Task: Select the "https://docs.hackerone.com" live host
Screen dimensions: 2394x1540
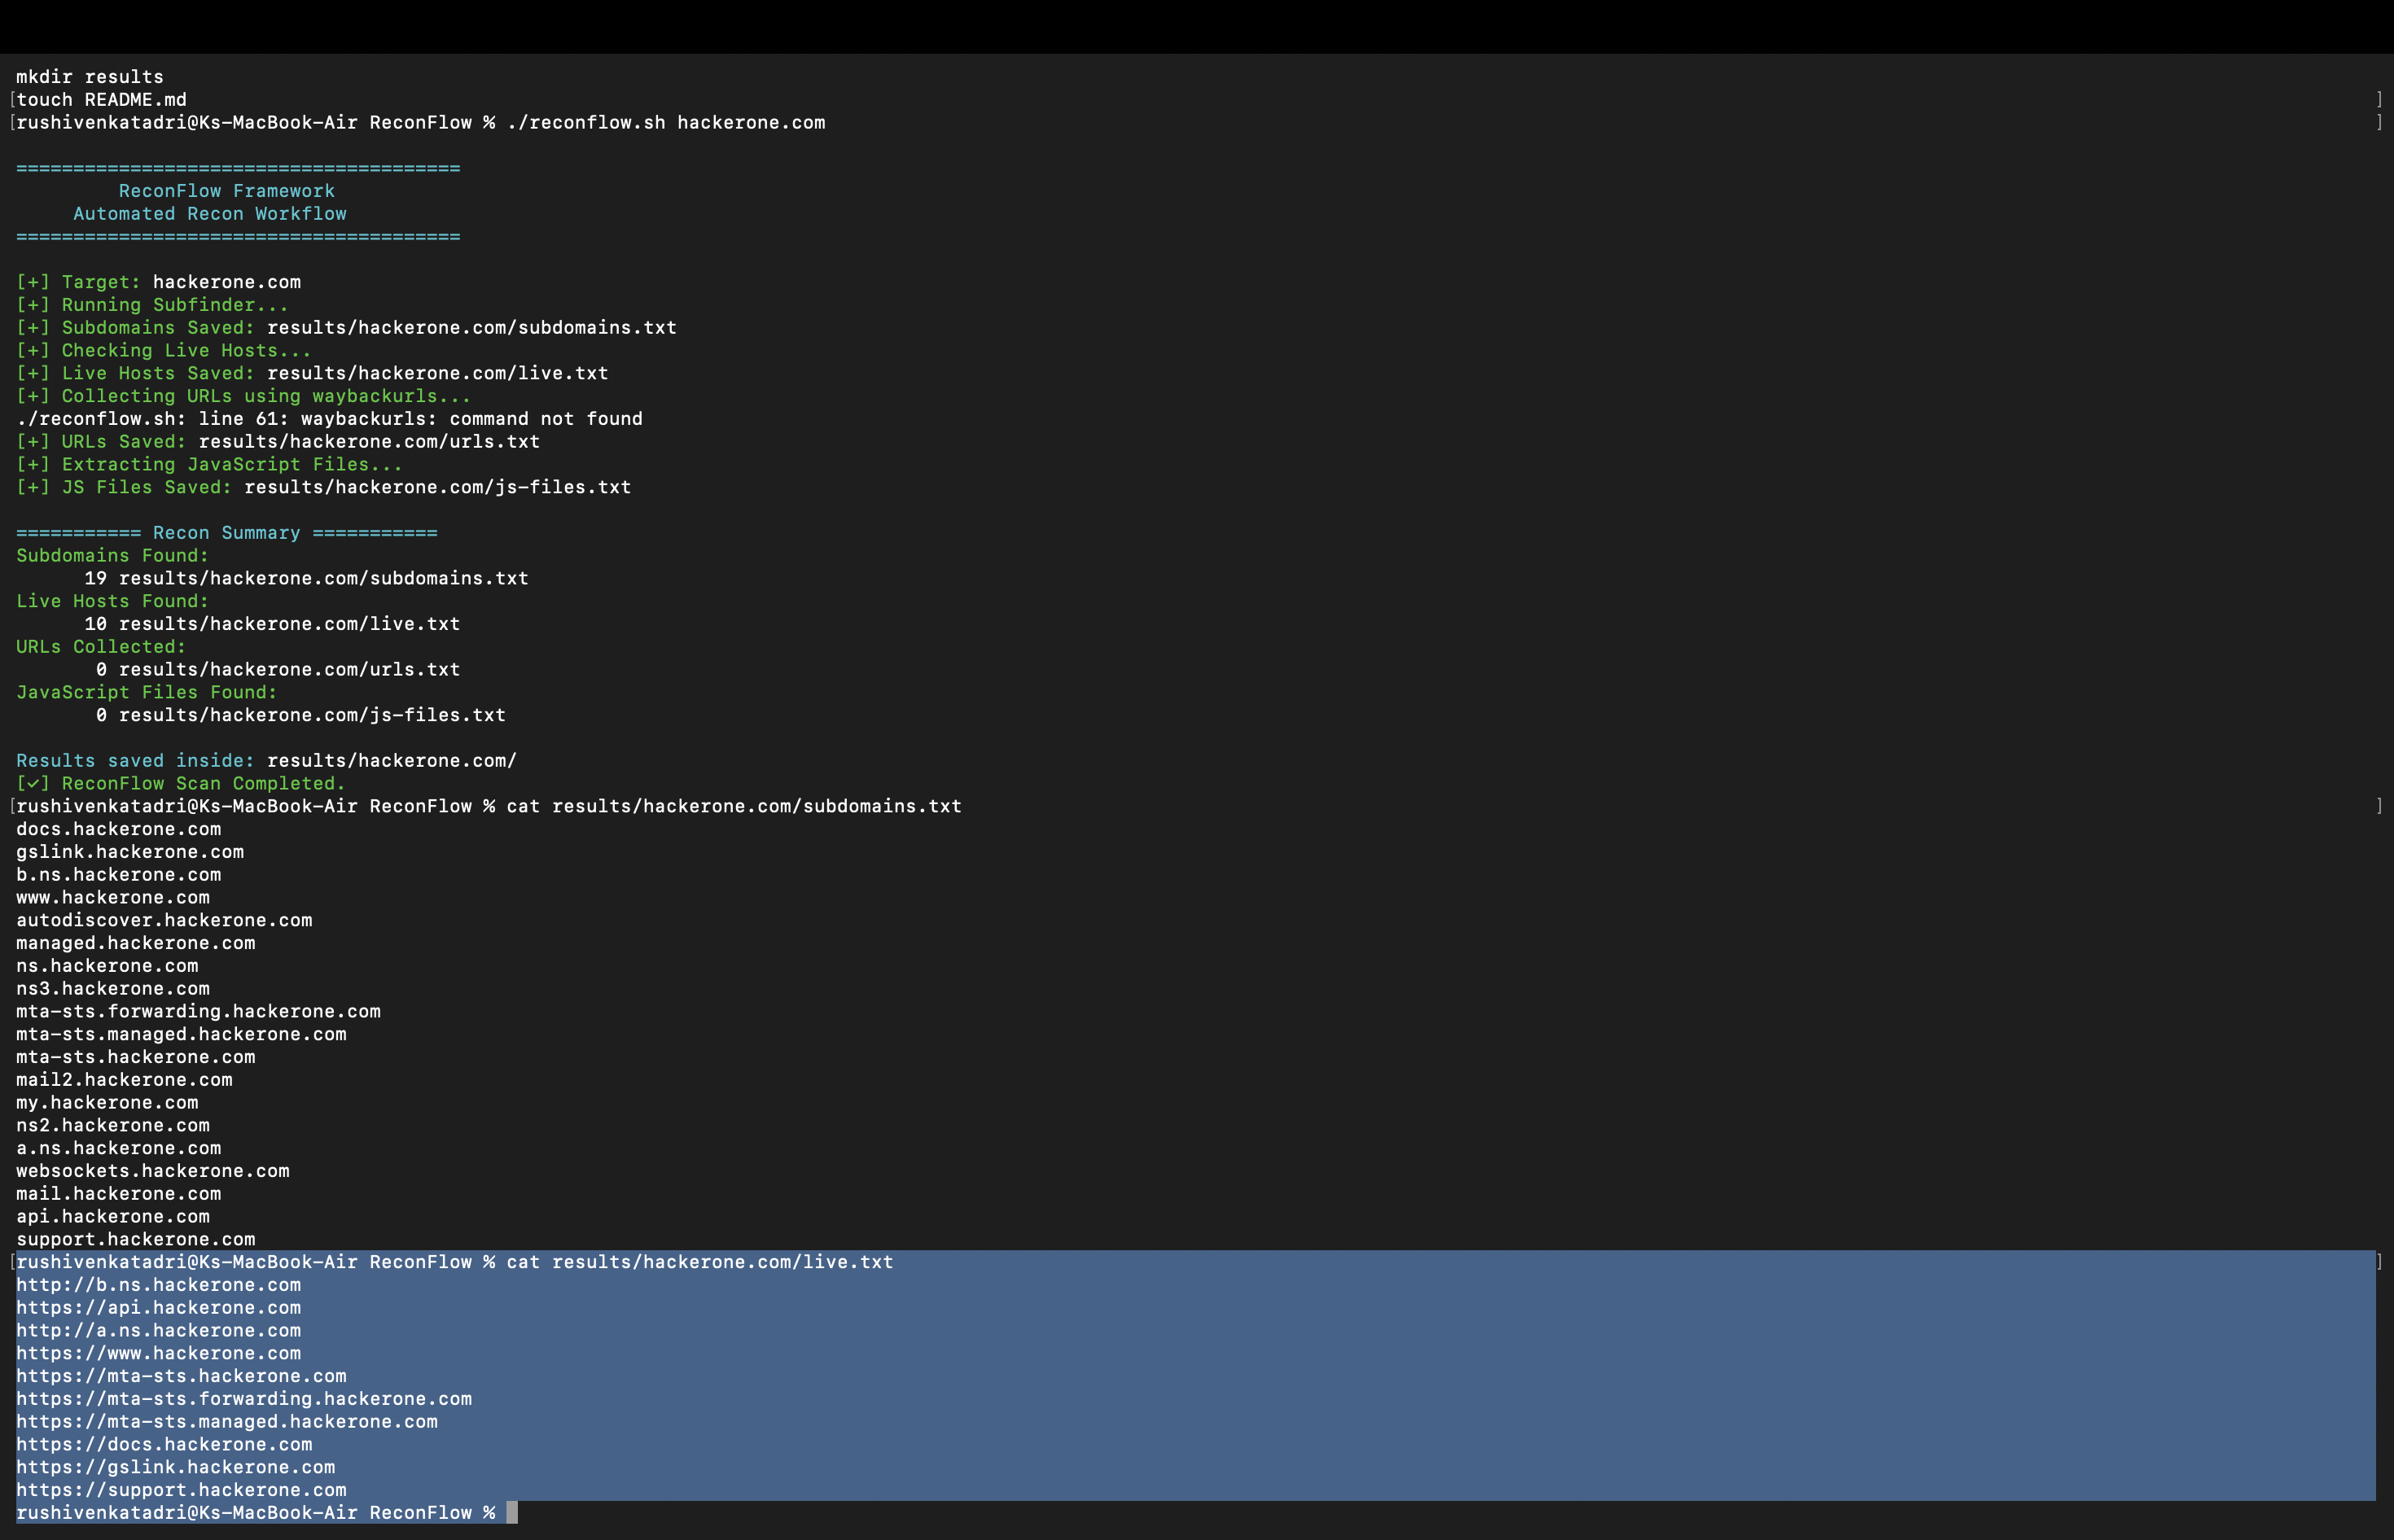Action: pos(164,1445)
